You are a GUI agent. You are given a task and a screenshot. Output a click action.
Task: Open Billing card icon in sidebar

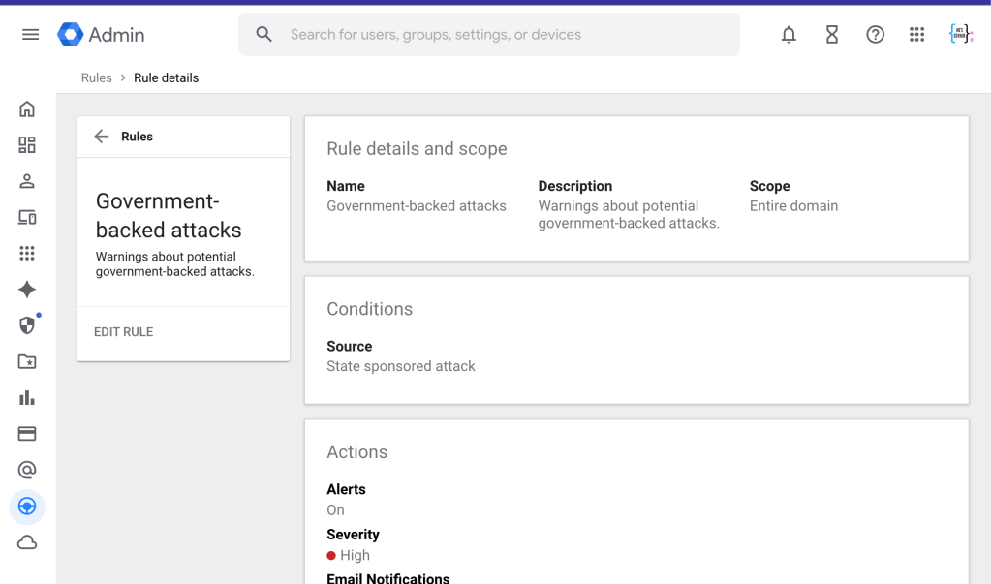point(27,434)
